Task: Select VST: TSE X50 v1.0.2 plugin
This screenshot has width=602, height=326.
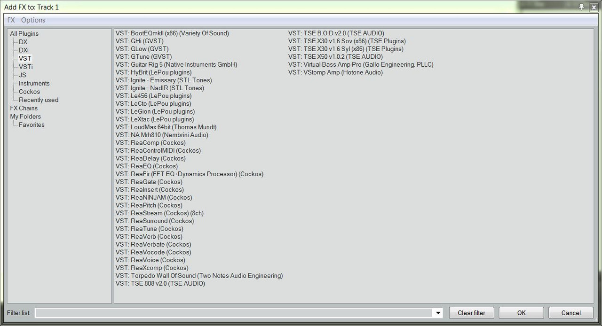Action: [x=335, y=57]
